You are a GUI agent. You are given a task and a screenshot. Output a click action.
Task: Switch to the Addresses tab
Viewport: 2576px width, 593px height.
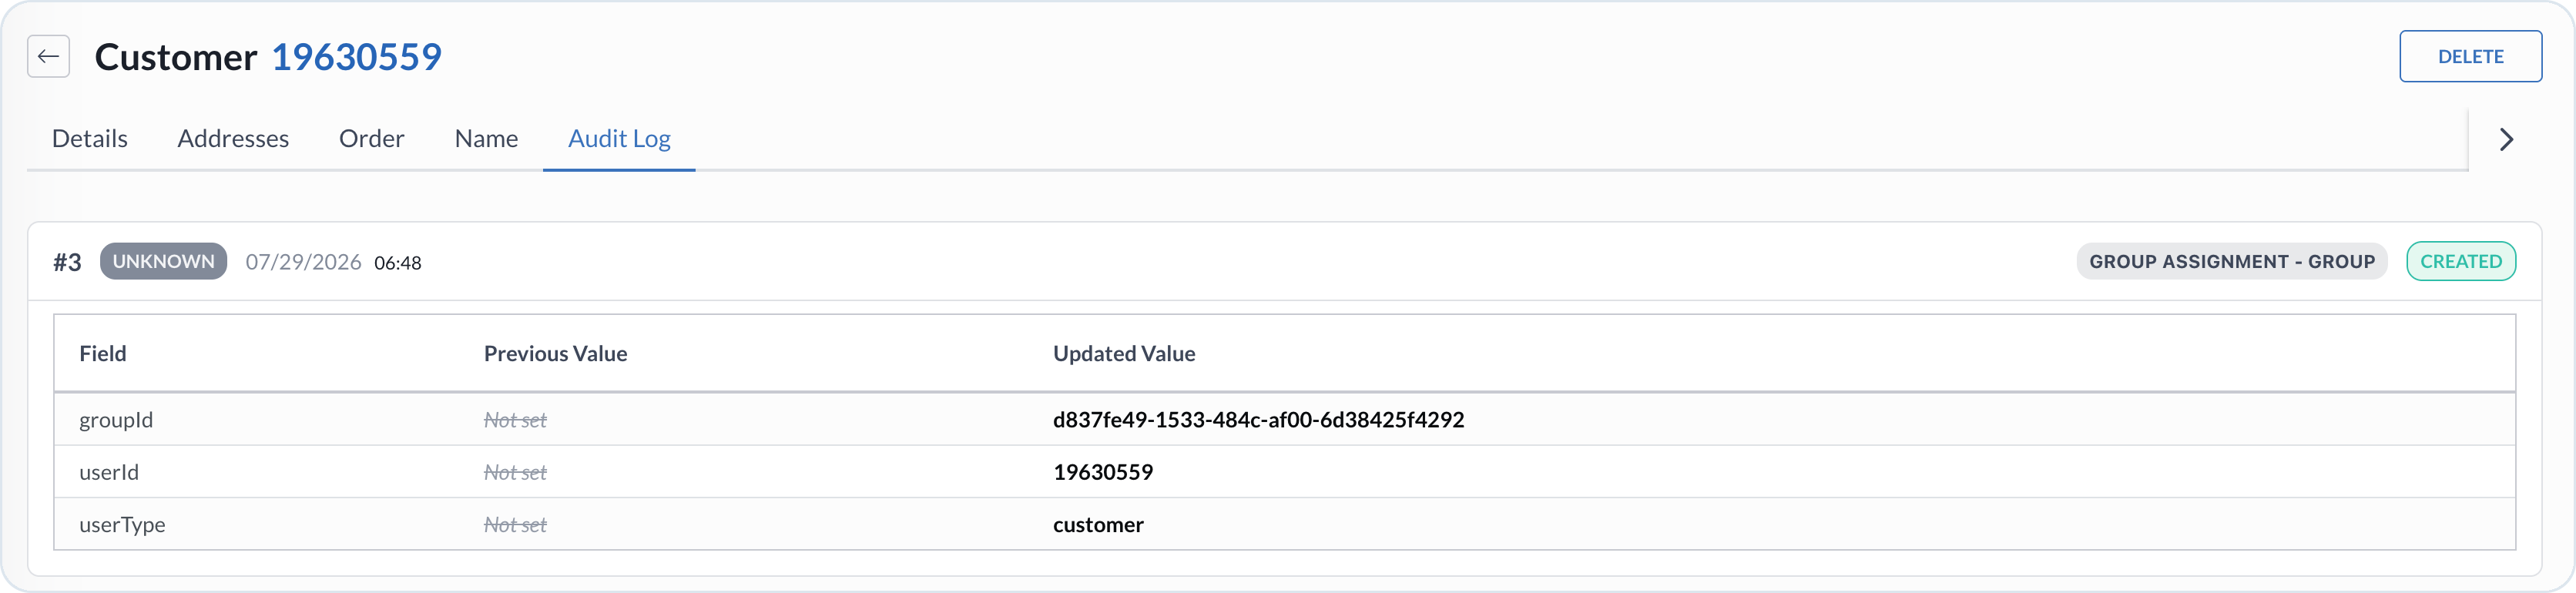[233, 138]
